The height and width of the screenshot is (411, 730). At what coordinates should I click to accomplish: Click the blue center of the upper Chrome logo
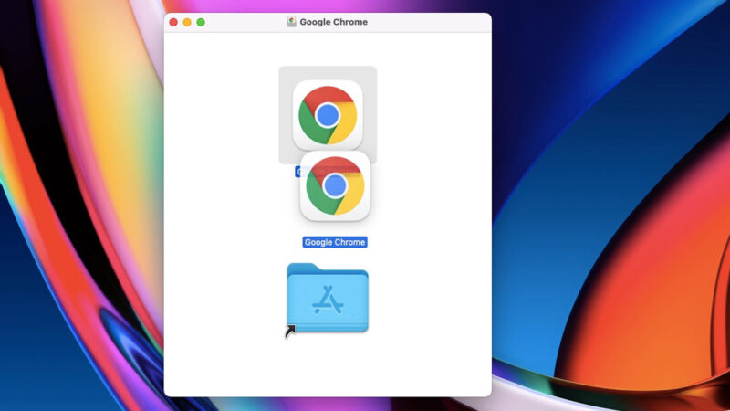328,114
